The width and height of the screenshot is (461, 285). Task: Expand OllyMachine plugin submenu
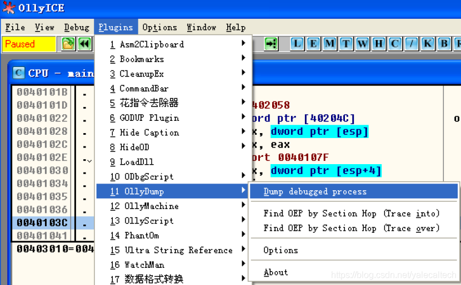[x=174, y=206]
